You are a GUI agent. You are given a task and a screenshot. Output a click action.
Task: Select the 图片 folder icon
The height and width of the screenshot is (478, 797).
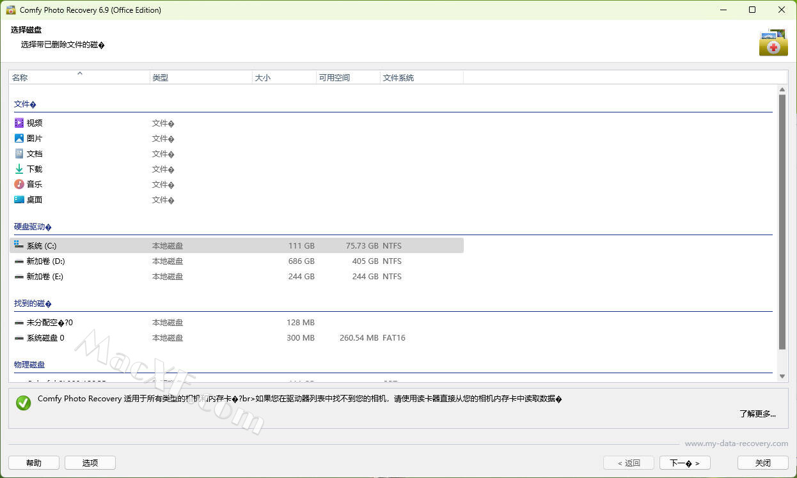19,138
